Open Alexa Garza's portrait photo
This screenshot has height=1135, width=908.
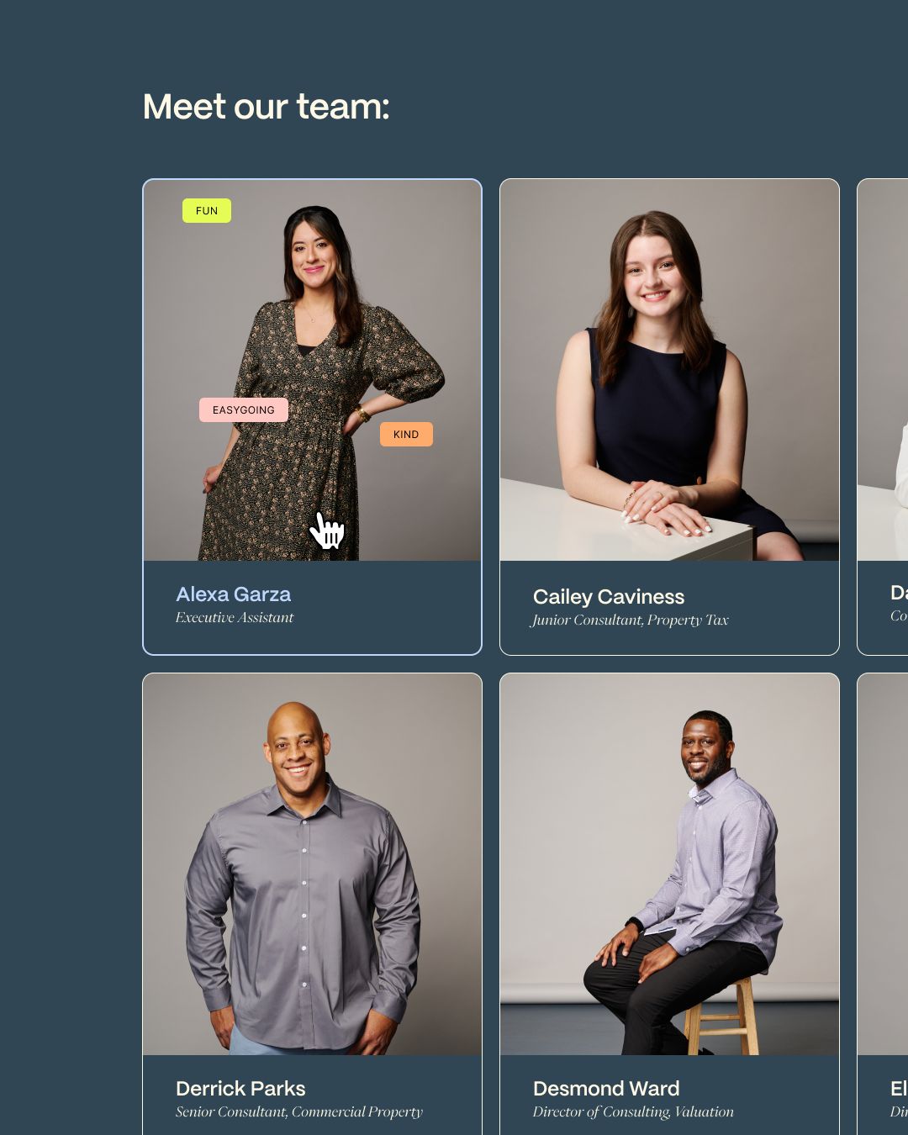[313, 370]
